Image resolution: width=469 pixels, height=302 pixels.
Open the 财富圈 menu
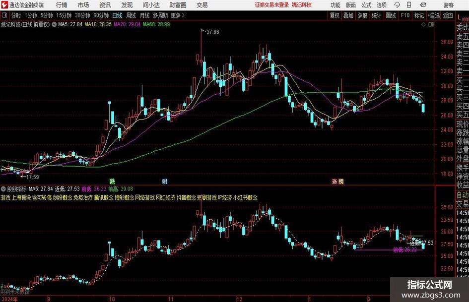(178, 5)
